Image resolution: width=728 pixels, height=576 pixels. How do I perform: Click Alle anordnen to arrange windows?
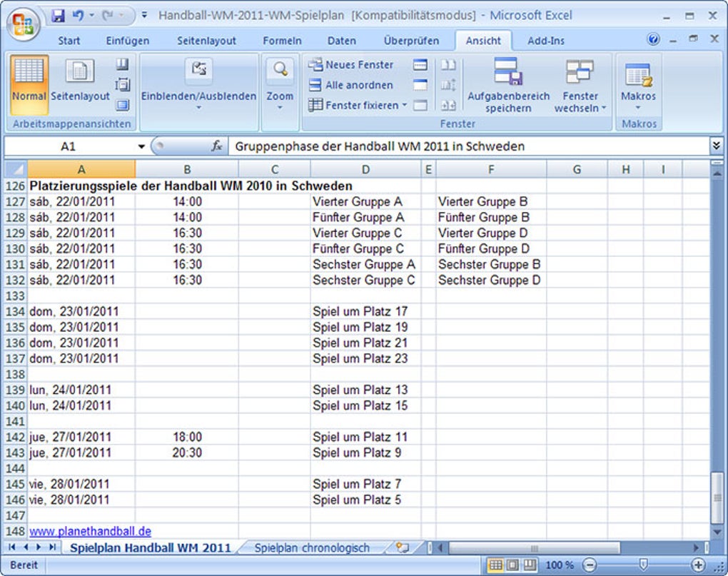[x=351, y=85]
